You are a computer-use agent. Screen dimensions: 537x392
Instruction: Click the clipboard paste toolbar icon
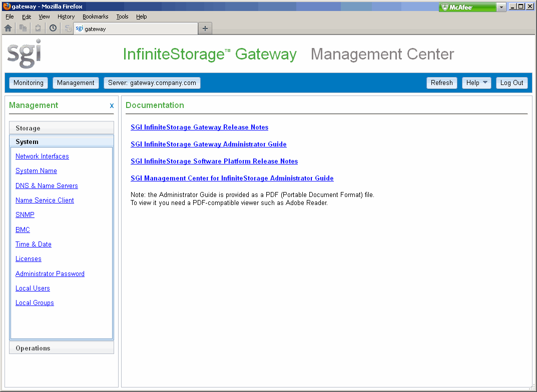38,28
